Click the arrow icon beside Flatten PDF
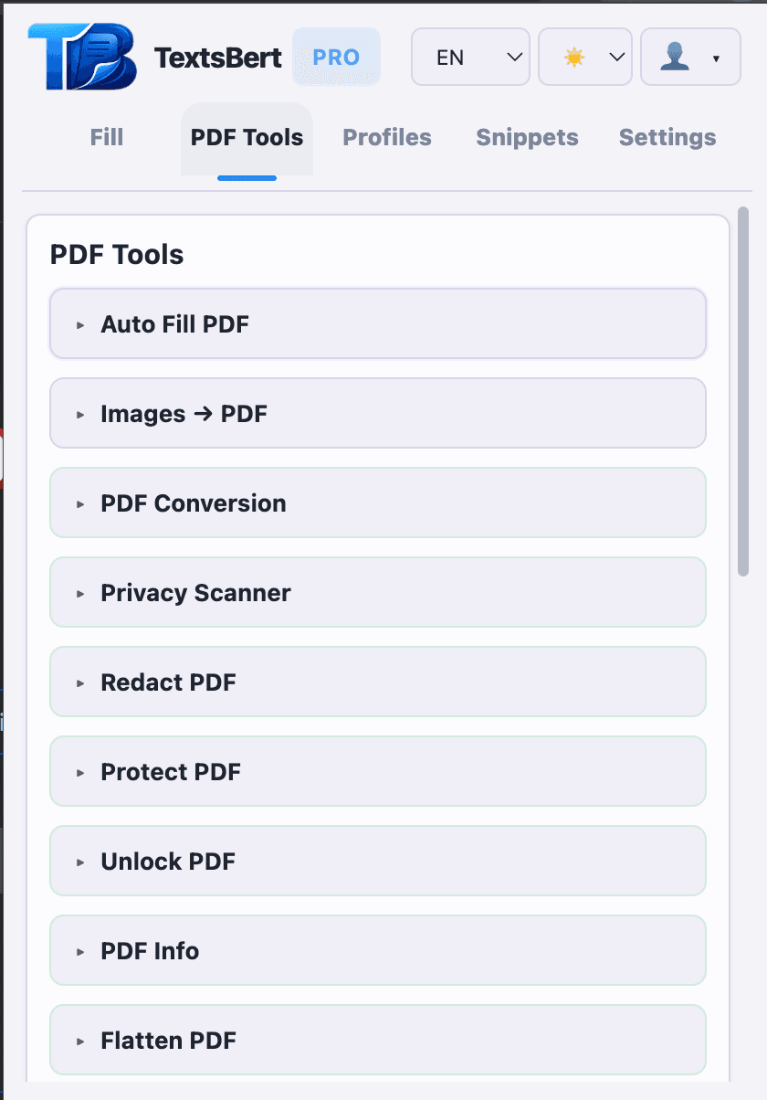Viewport: 767px width, 1100px height. 80,1040
